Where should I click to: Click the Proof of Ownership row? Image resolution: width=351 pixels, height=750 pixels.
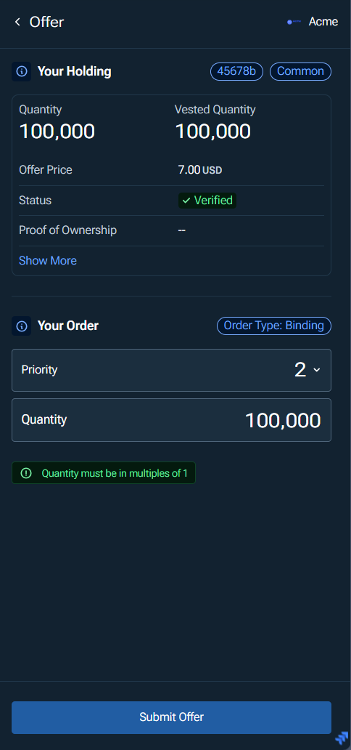(171, 230)
